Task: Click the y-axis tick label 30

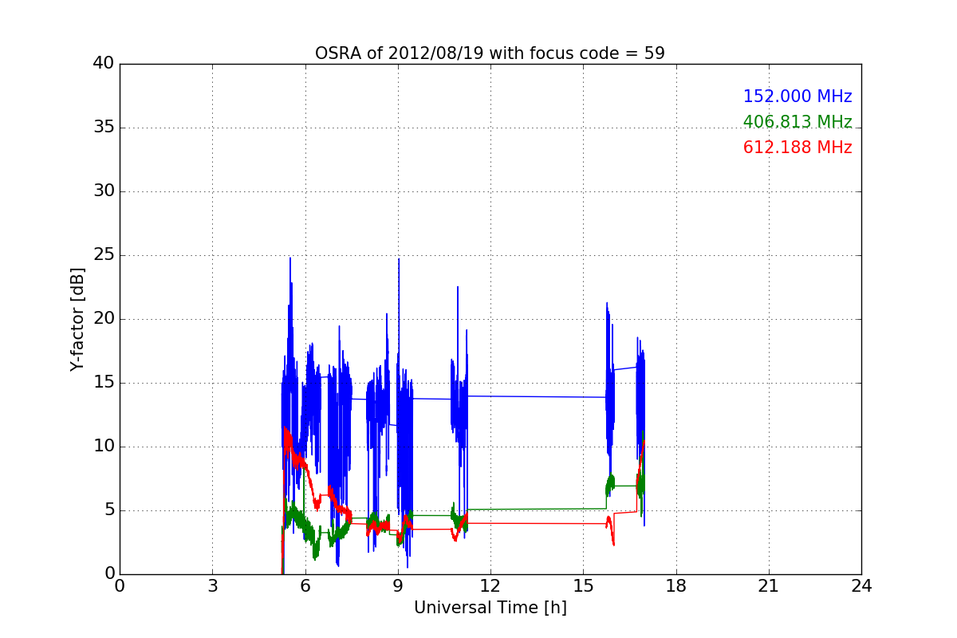Action: 104,191
